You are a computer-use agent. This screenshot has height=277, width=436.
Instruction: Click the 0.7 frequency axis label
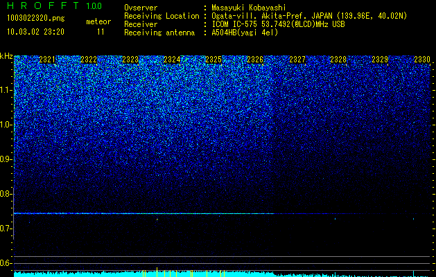click(x=6, y=229)
